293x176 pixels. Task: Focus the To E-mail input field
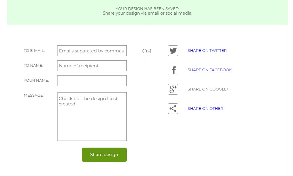[x=92, y=51]
